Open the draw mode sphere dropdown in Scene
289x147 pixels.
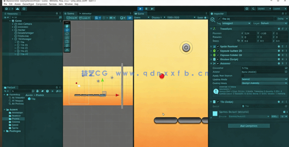pyautogui.click(x=123, y=18)
